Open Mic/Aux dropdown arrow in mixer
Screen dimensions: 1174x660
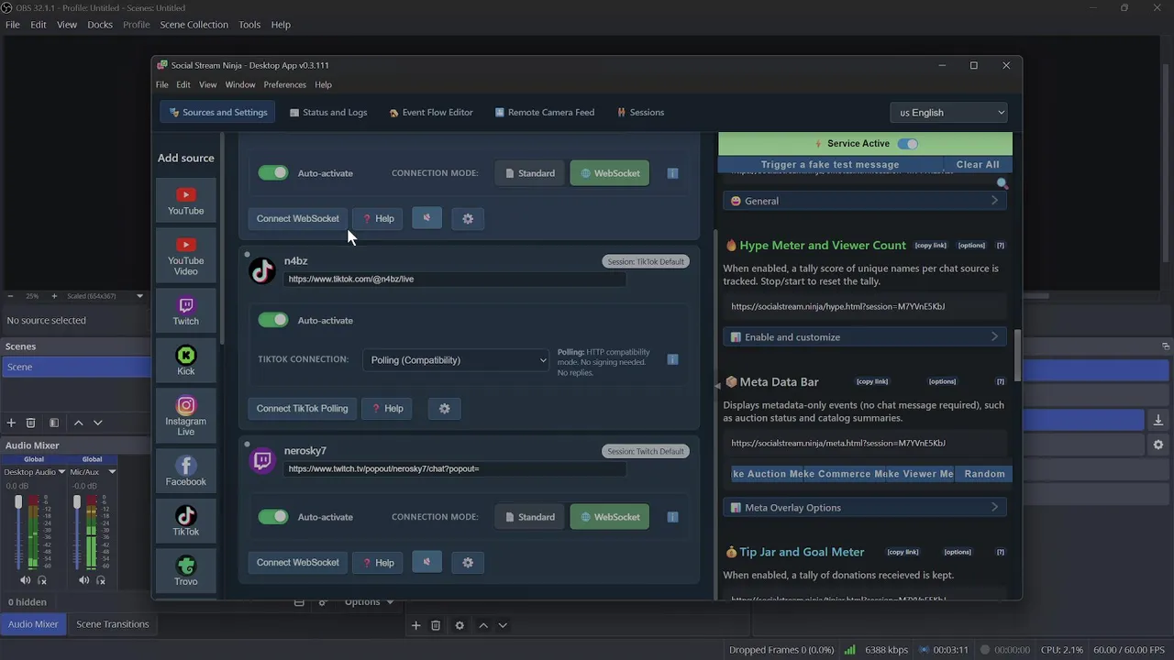tap(112, 472)
